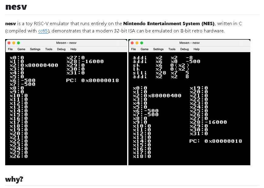
Task: Open Help menu in right Mesen window
Action: pos(197,49)
